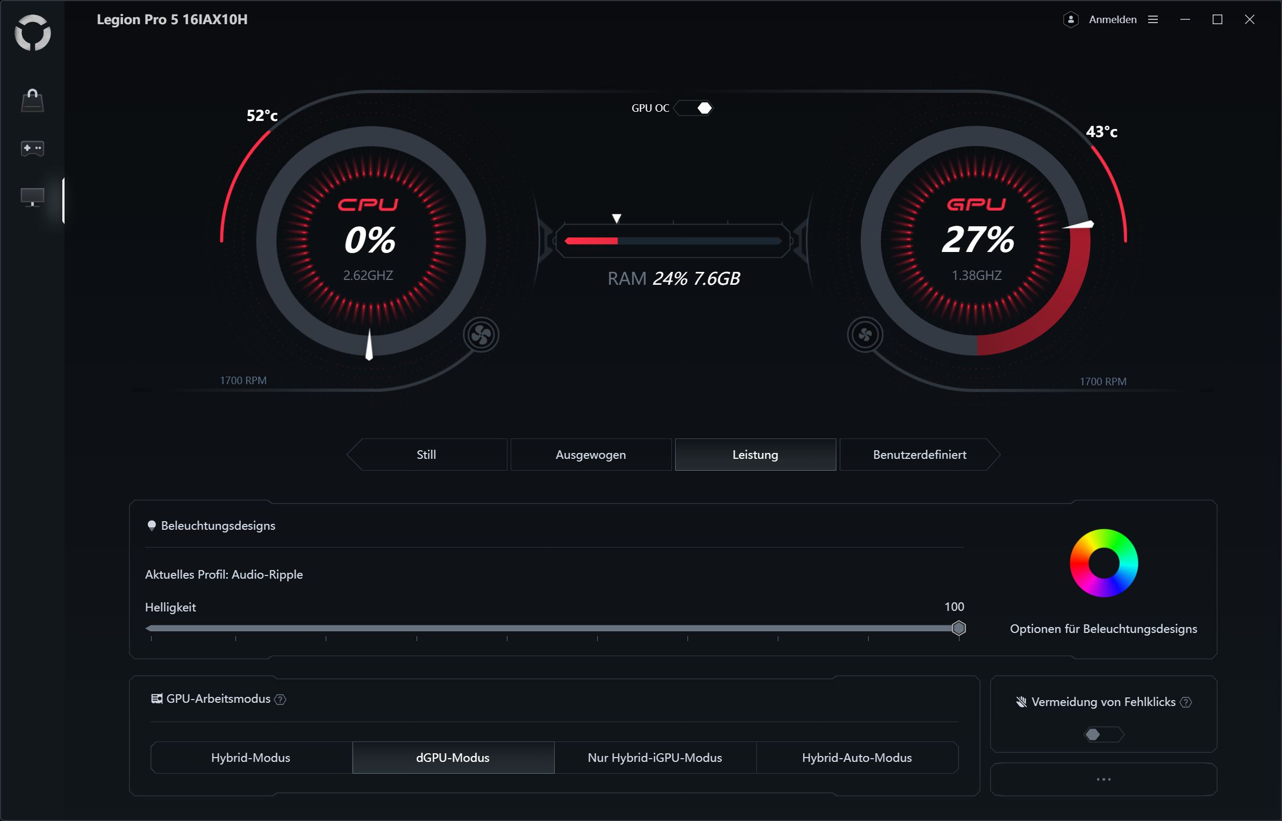Open the gamepad sidebar section
The width and height of the screenshot is (1282, 821).
[32, 148]
